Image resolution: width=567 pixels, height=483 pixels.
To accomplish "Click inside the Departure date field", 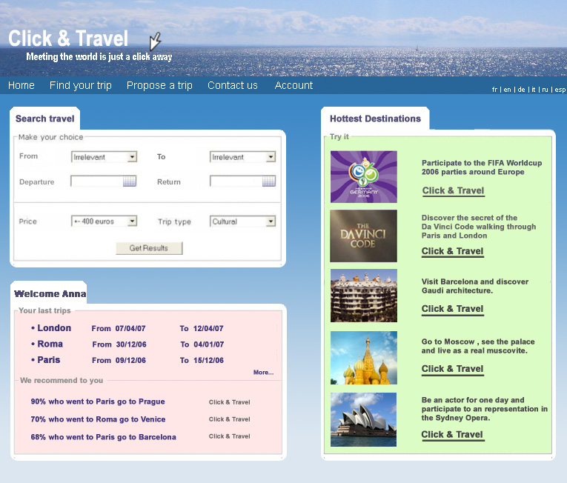I will click(x=96, y=181).
